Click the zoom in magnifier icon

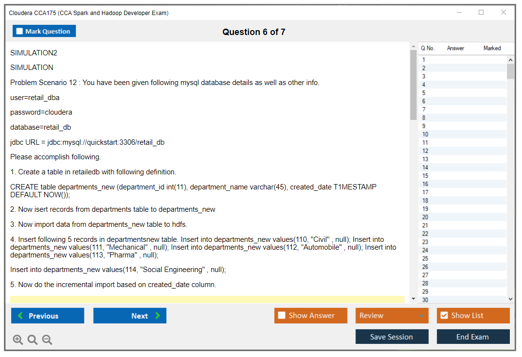[x=18, y=340]
